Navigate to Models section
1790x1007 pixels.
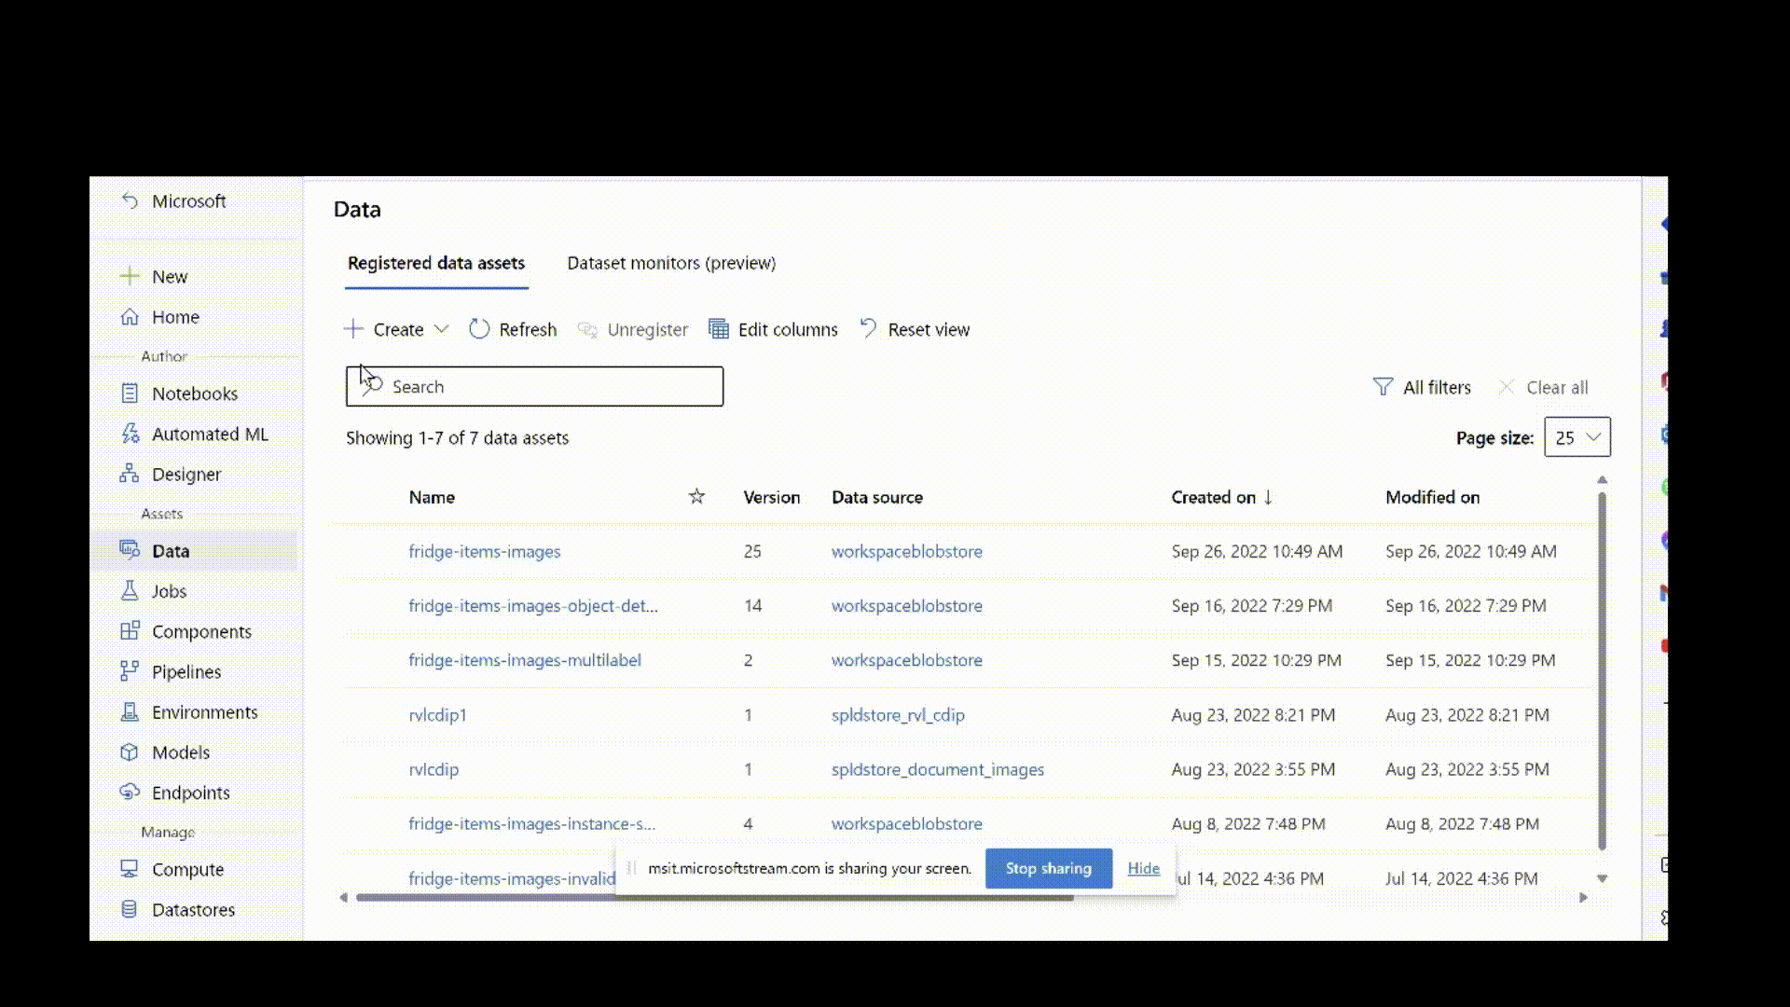pos(181,752)
